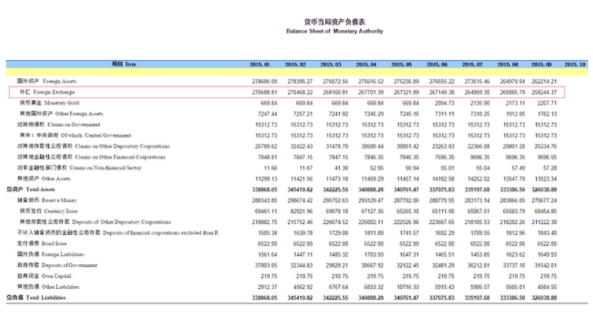Select the Own Capital row label
Image resolution: width=593 pixels, height=326 pixels.
(44, 275)
